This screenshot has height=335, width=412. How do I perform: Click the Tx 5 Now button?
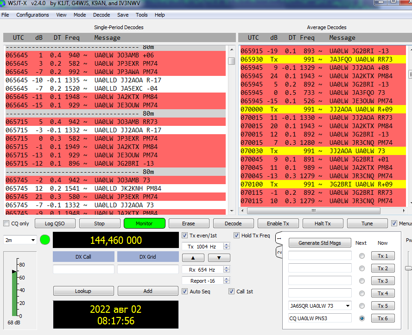pos(383,306)
